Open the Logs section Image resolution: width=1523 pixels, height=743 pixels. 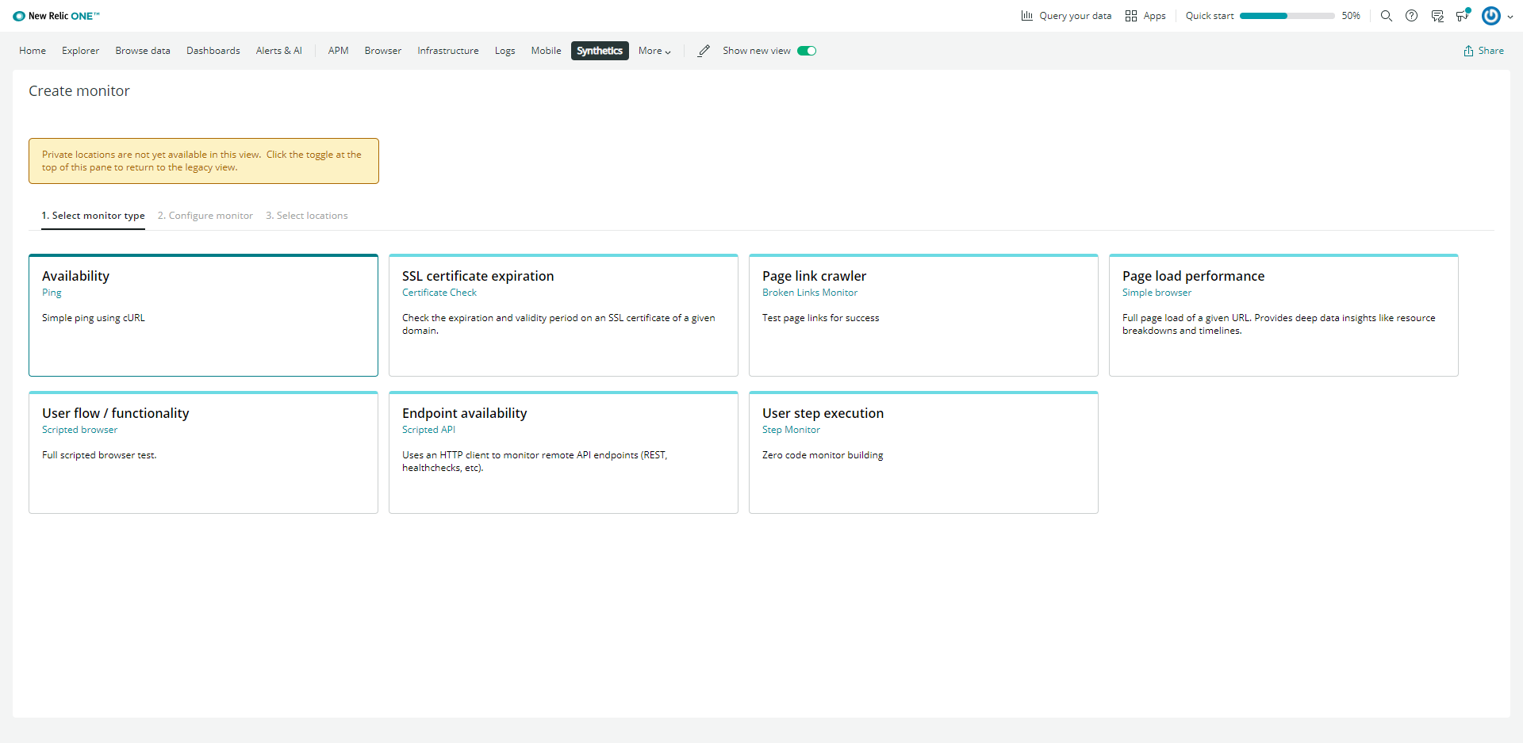click(x=505, y=51)
